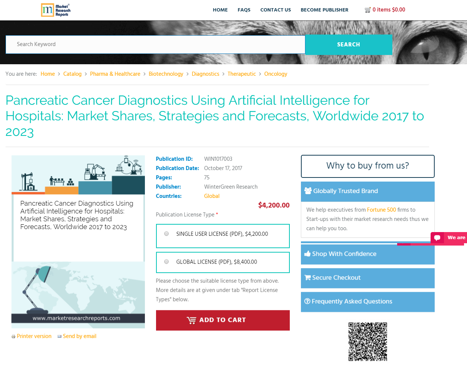Open the shopping cart icon
The image size is (467, 365).
(367, 10)
